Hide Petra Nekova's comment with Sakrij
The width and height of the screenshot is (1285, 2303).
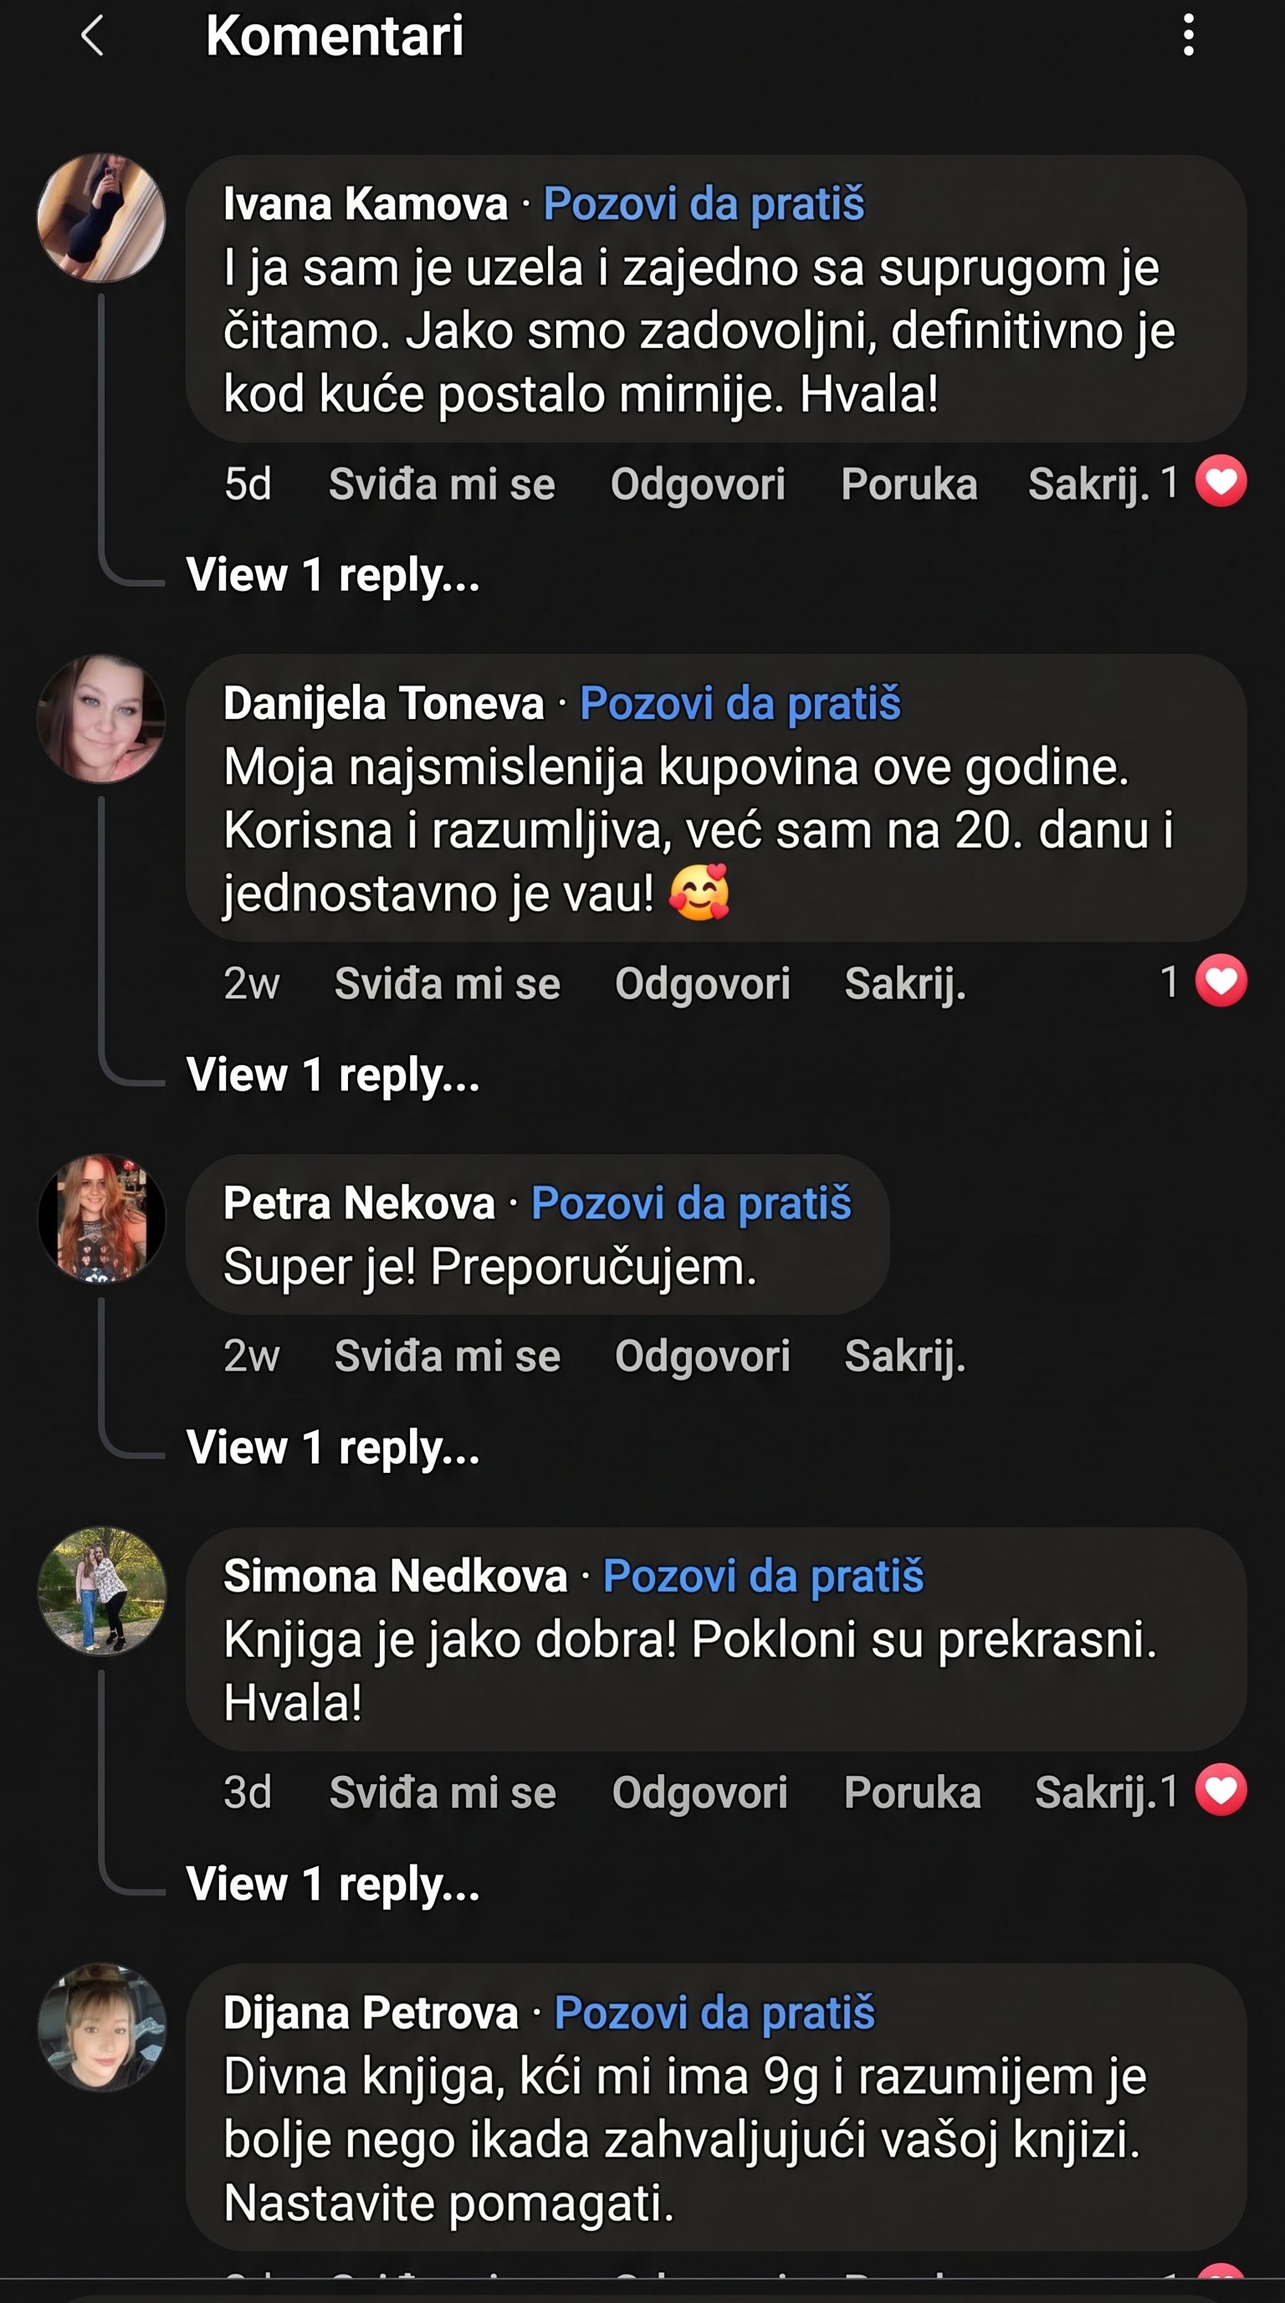coord(905,1357)
